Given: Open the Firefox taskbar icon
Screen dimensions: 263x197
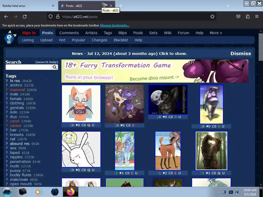Looking at the screenshot, I should coord(70,192).
